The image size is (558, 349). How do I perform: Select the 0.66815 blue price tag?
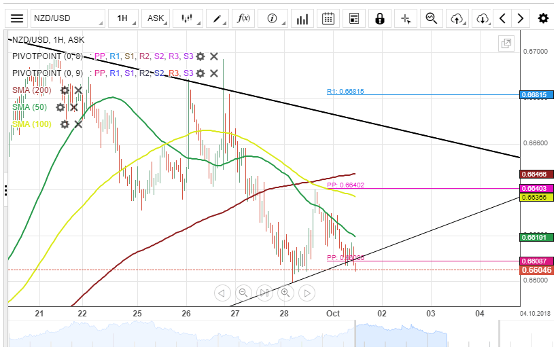click(x=537, y=95)
